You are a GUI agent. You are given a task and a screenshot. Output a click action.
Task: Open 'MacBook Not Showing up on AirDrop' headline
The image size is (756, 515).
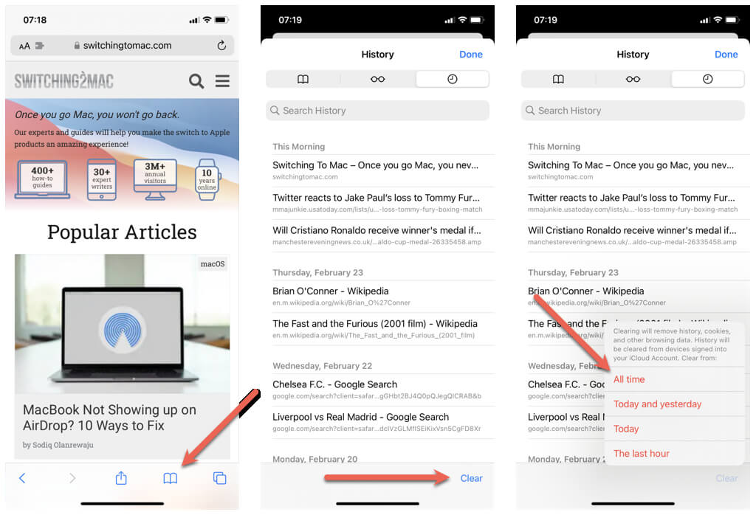pos(109,418)
